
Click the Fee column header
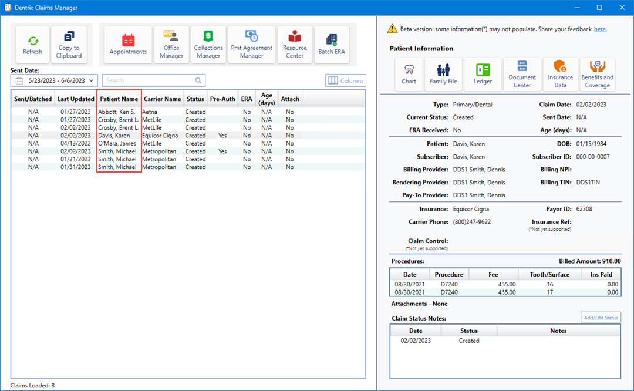point(493,275)
